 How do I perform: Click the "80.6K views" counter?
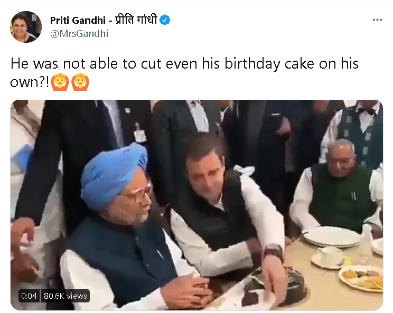pyautogui.click(x=65, y=296)
